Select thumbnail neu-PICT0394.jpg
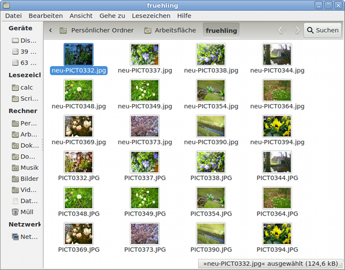The image size is (345, 270). (277, 126)
